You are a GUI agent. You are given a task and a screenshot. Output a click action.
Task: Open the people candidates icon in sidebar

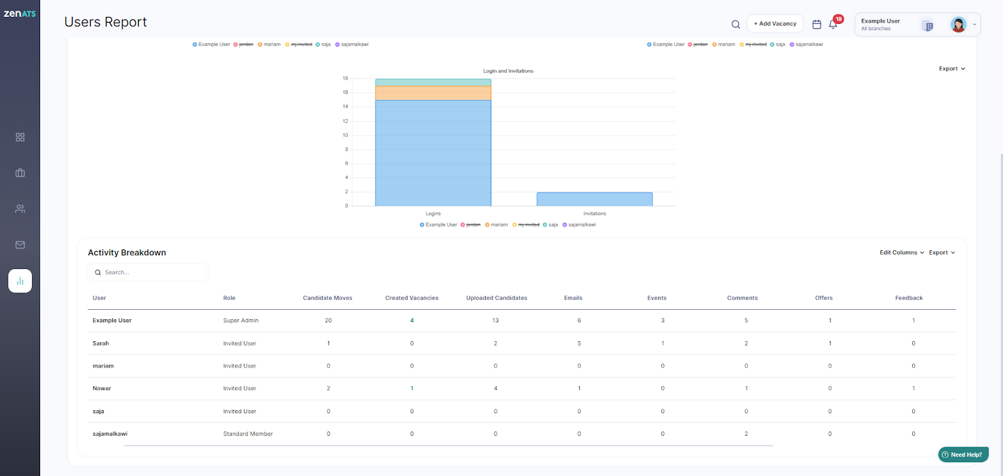20,209
